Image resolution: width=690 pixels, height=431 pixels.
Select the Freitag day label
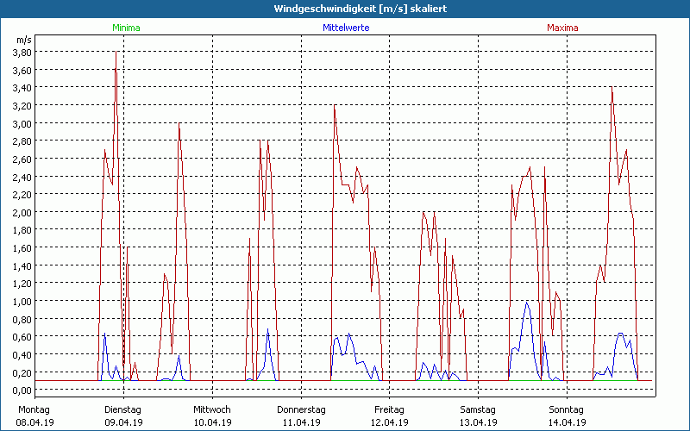tap(389, 409)
